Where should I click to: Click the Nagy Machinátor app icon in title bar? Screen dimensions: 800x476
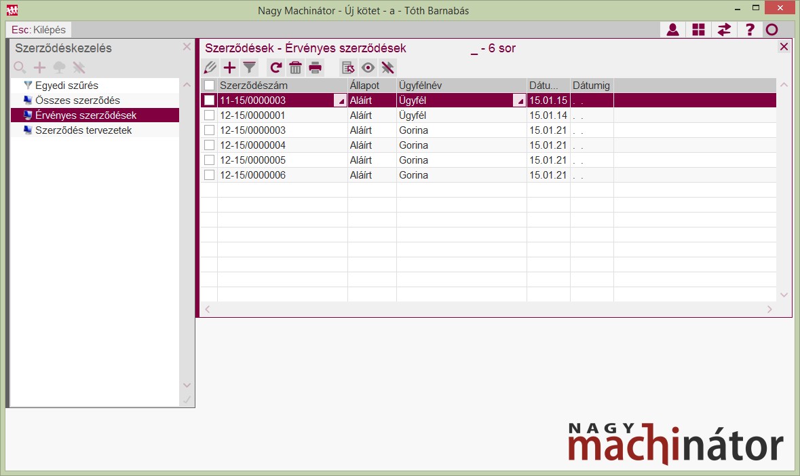(12, 10)
